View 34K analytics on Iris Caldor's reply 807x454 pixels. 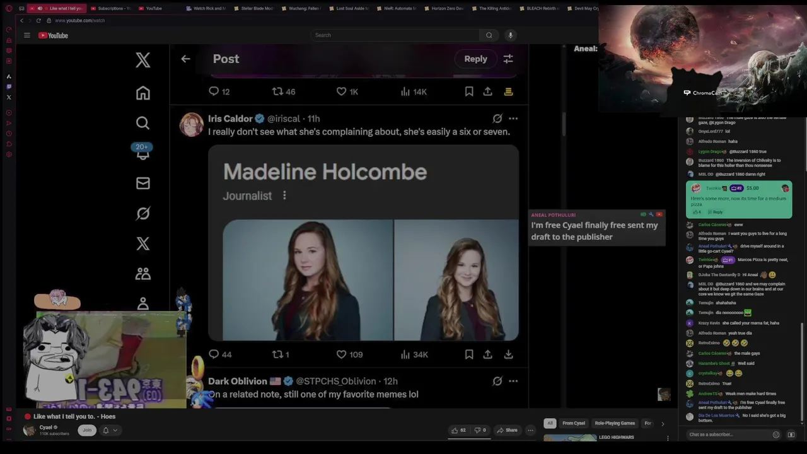click(414, 354)
